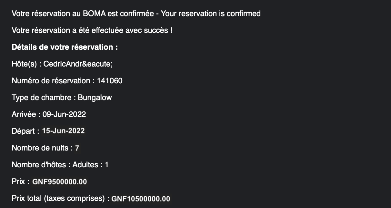Click the number of nights value 7
The width and height of the screenshot is (391, 208).
point(77,148)
